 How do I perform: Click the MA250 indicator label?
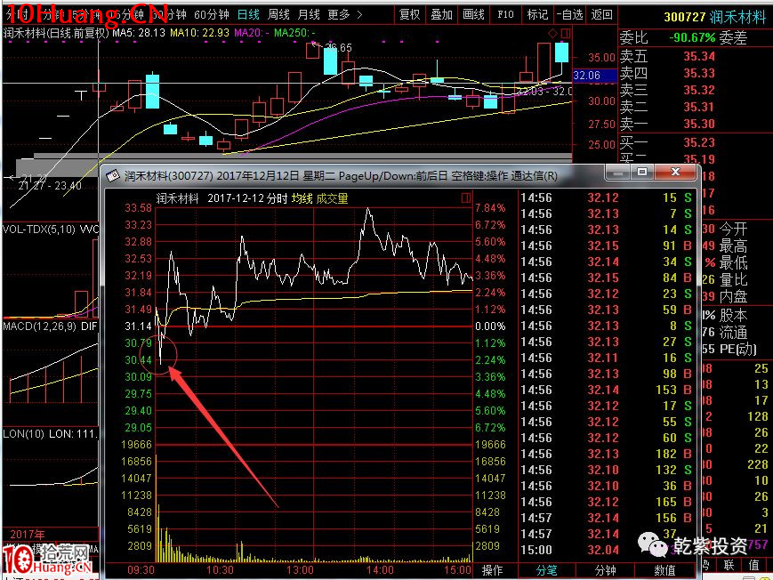[294, 33]
